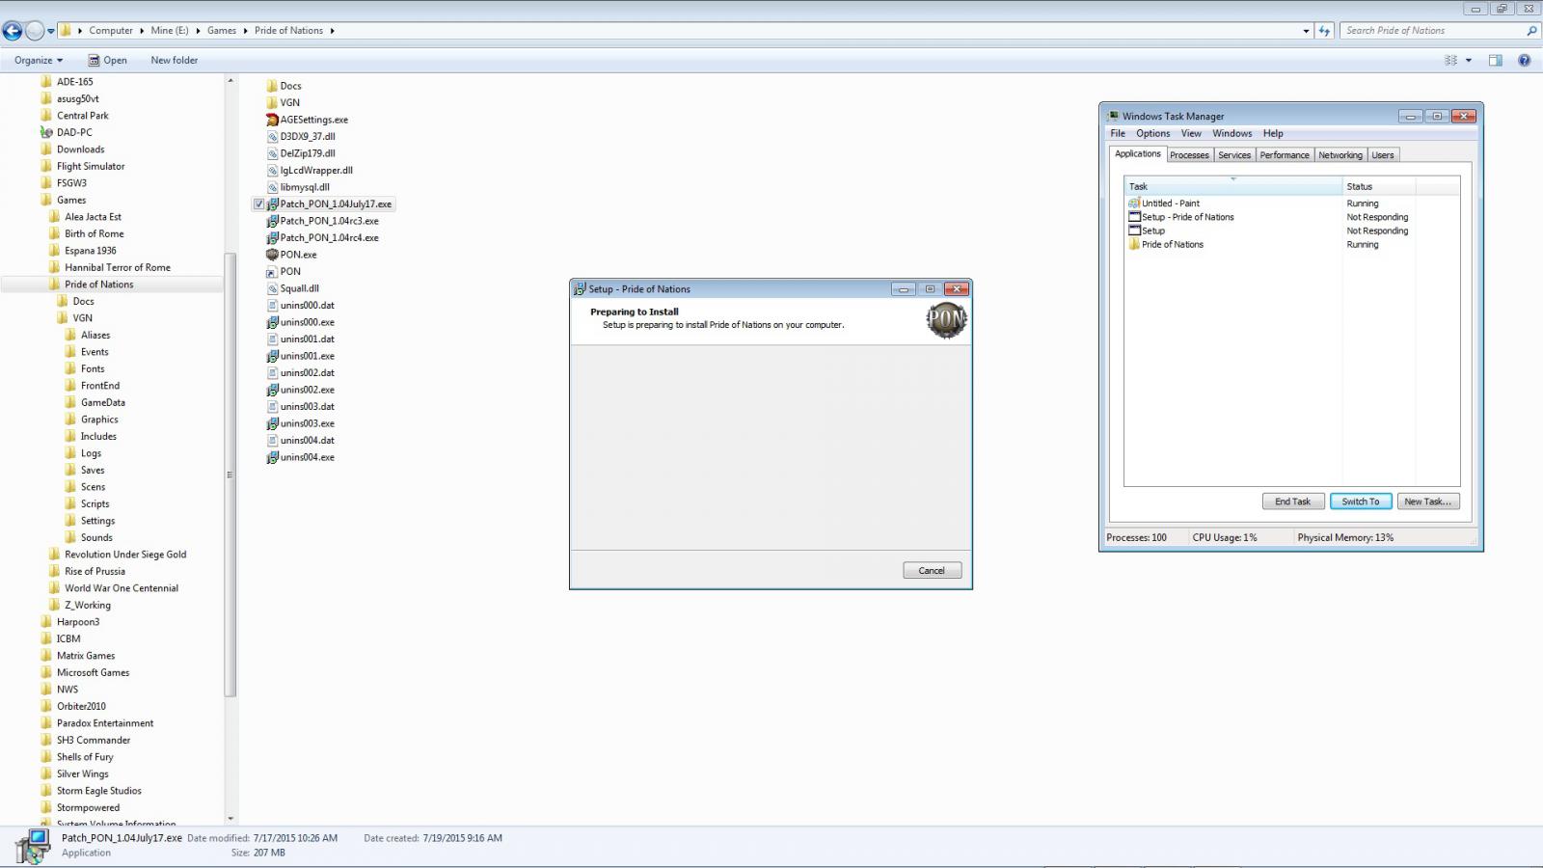Click the DAD-PC network computer icon
The width and height of the screenshot is (1543, 868).
pyautogui.click(x=46, y=132)
